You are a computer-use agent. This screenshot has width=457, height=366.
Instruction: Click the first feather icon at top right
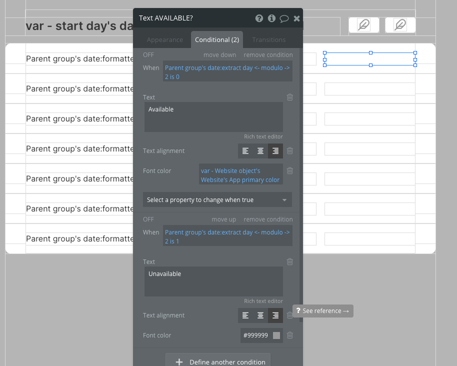point(364,25)
